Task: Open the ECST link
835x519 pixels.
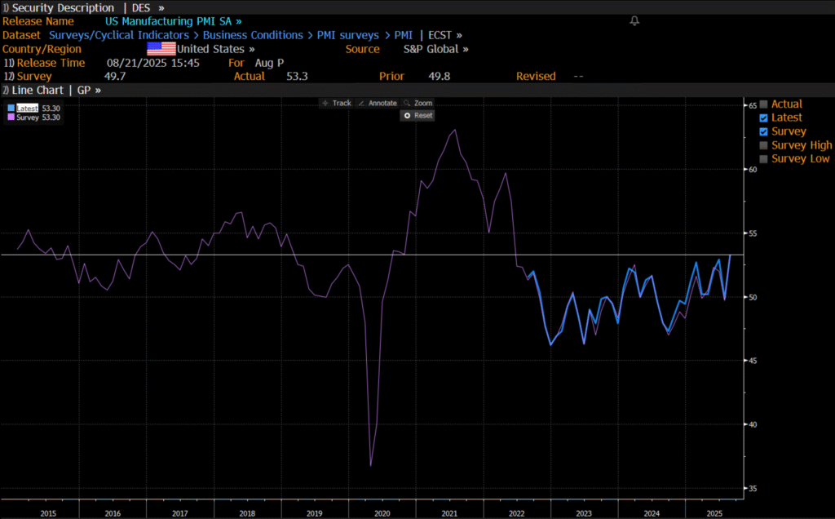Action: point(444,35)
